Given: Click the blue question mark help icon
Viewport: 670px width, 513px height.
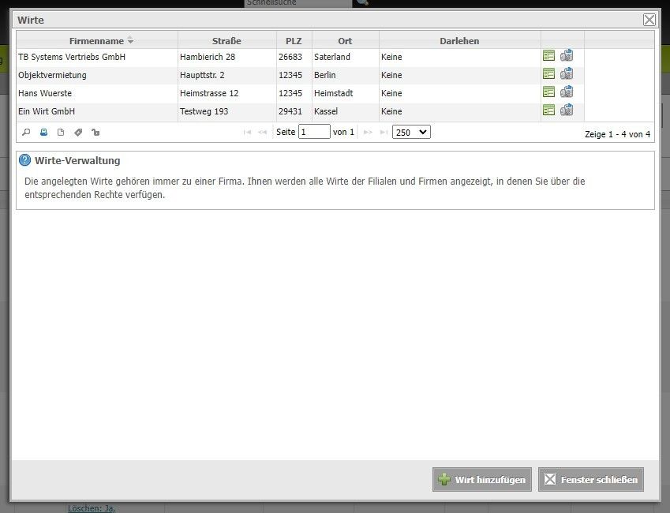Looking at the screenshot, I should coord(24,160).
